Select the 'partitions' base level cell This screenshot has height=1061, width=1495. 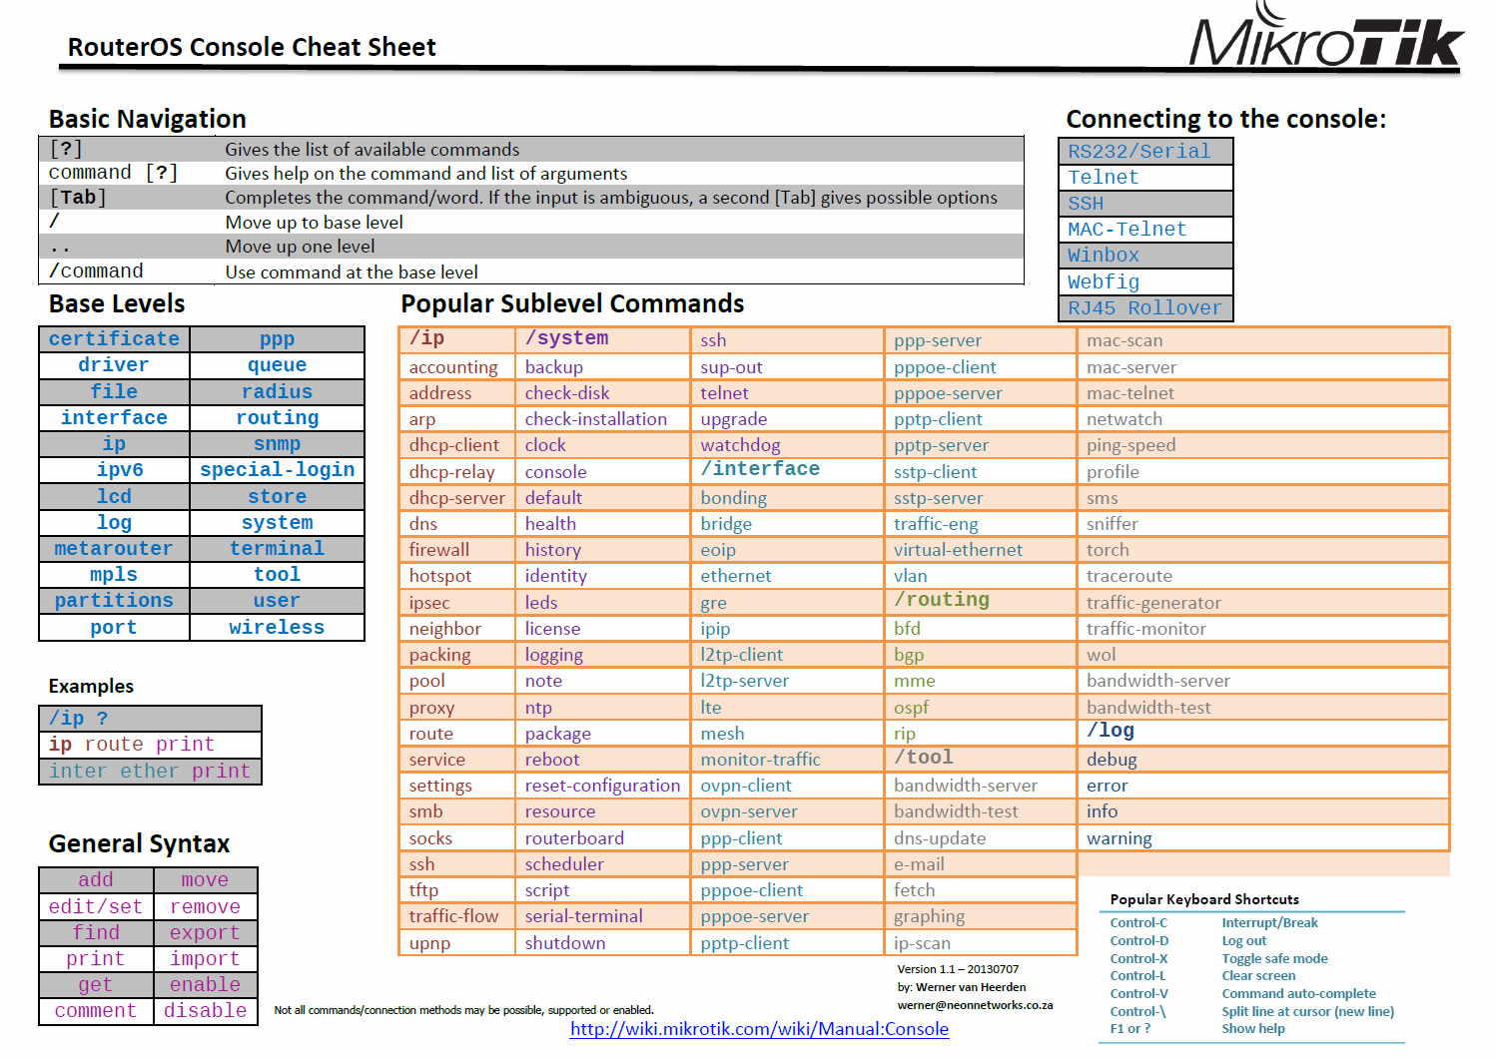[x=114, y=601]
